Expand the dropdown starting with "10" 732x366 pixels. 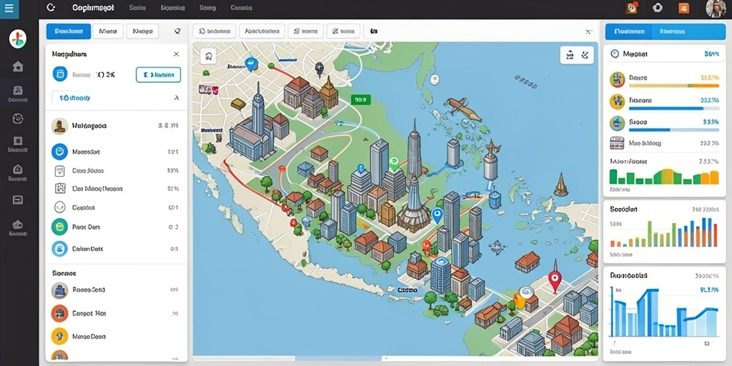[x=117, y=98]
